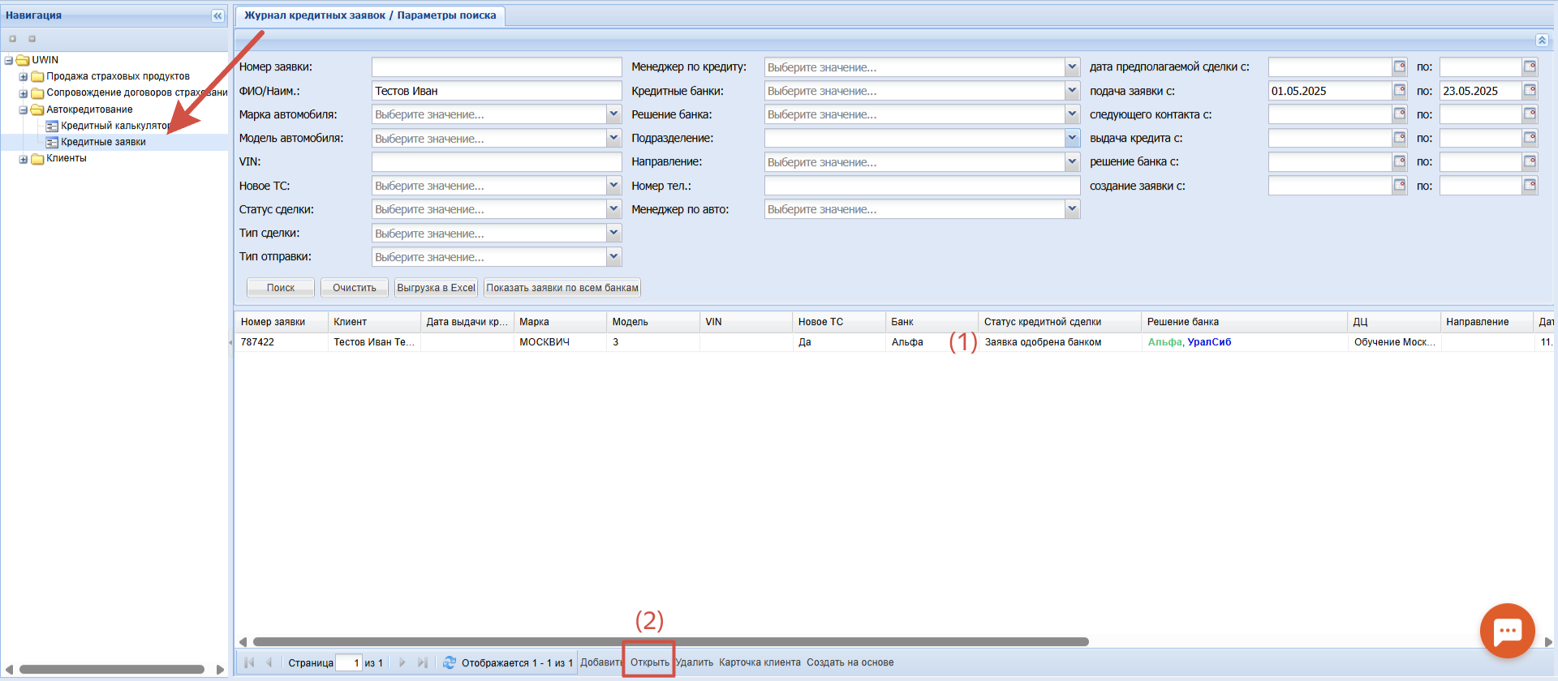Expand the Статус сделки combo box
The image size is (1558, 681).
coord(613,209)
